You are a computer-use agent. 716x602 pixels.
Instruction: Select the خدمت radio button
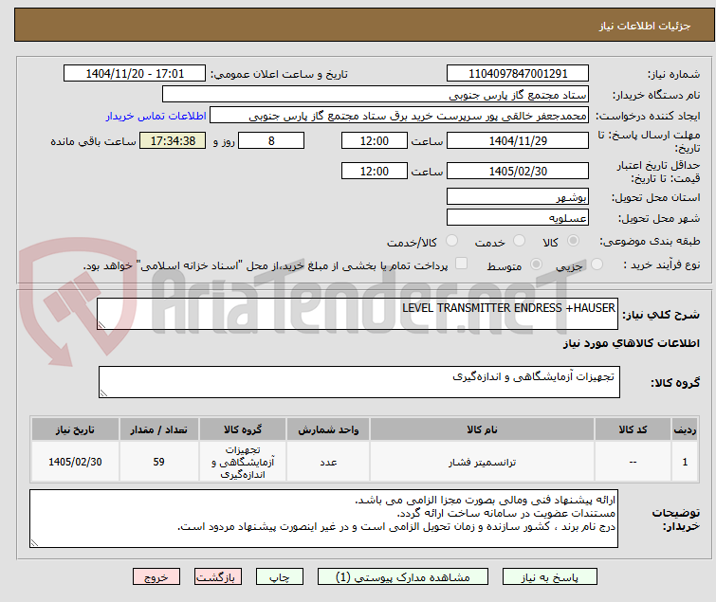[x=519, y=241]
